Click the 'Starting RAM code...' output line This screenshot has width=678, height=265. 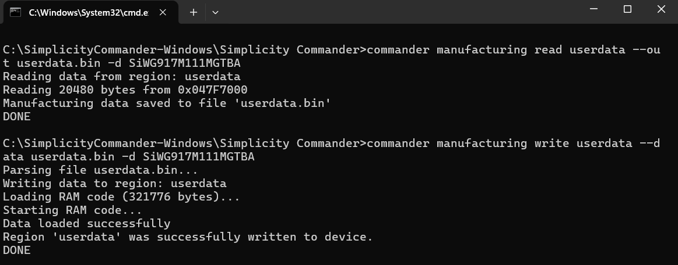point(72,210)
